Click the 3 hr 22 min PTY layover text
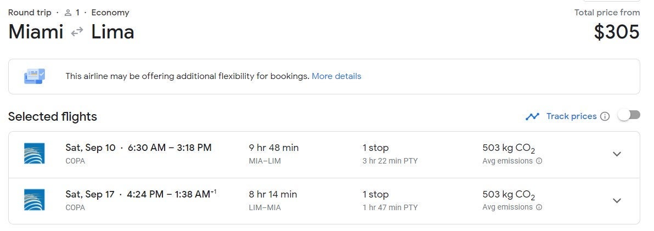Screen dimensions: 654x231 point(390,161)
